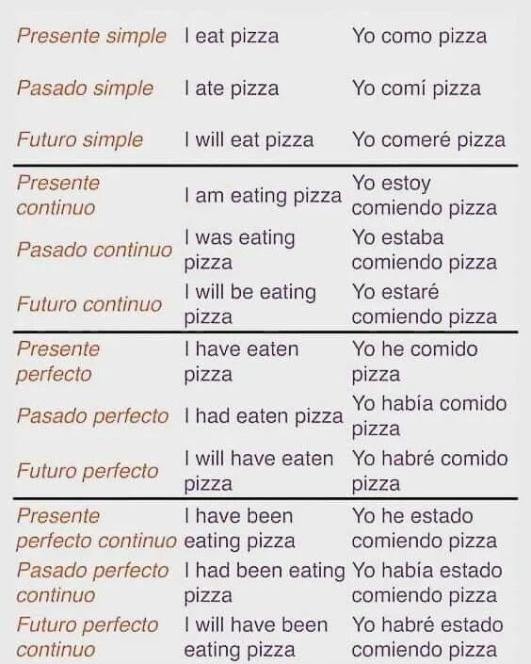Click the 'Yo comí pizza' translation
531x664 pixels.
[x=416, y=89]
